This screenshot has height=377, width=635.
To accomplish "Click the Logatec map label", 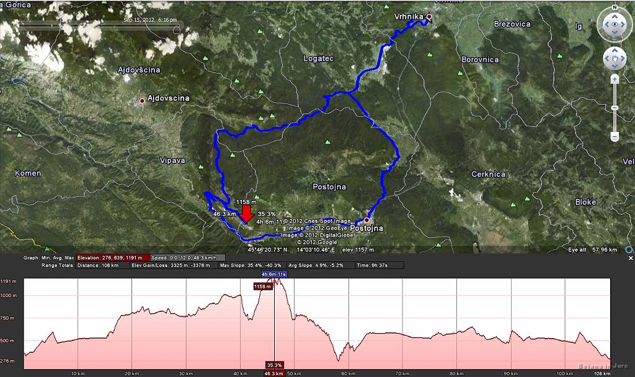I will click(x=318, y=59).
